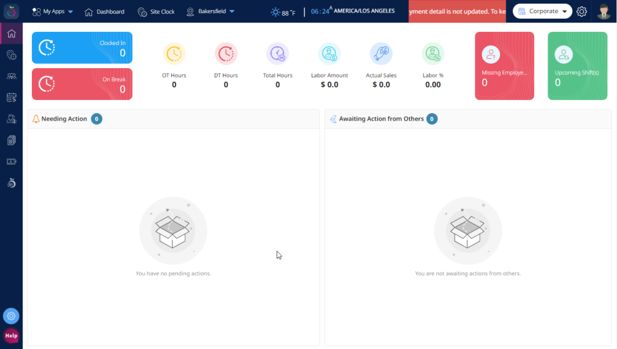
Task: Expand the Corporate selector dropdown
Action: click(x=542, y=11)
